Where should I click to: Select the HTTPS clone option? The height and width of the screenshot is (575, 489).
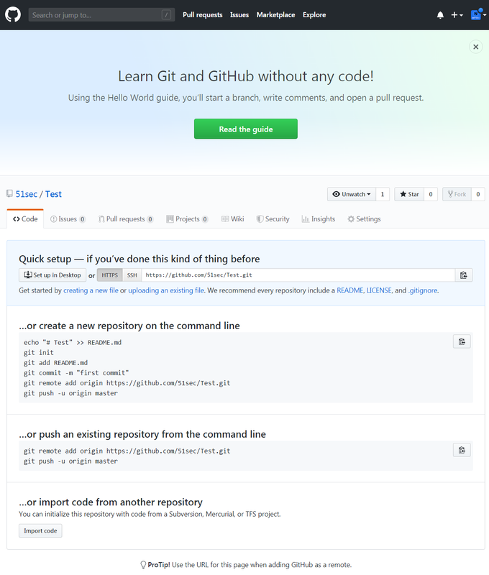pyautogui.click(x=110, y=275)
